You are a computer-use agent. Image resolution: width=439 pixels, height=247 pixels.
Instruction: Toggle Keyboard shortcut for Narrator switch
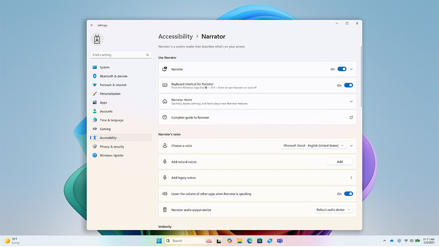coord(349,86)
